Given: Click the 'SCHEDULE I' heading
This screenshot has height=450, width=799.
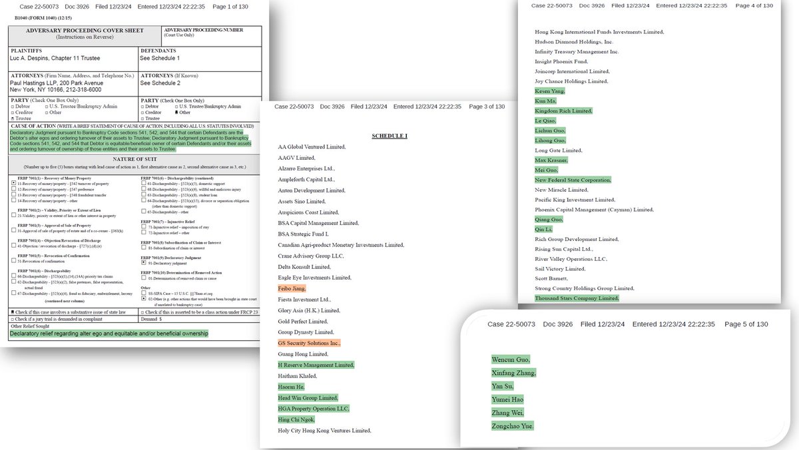Looking at the screenshot, I should 390,136.
